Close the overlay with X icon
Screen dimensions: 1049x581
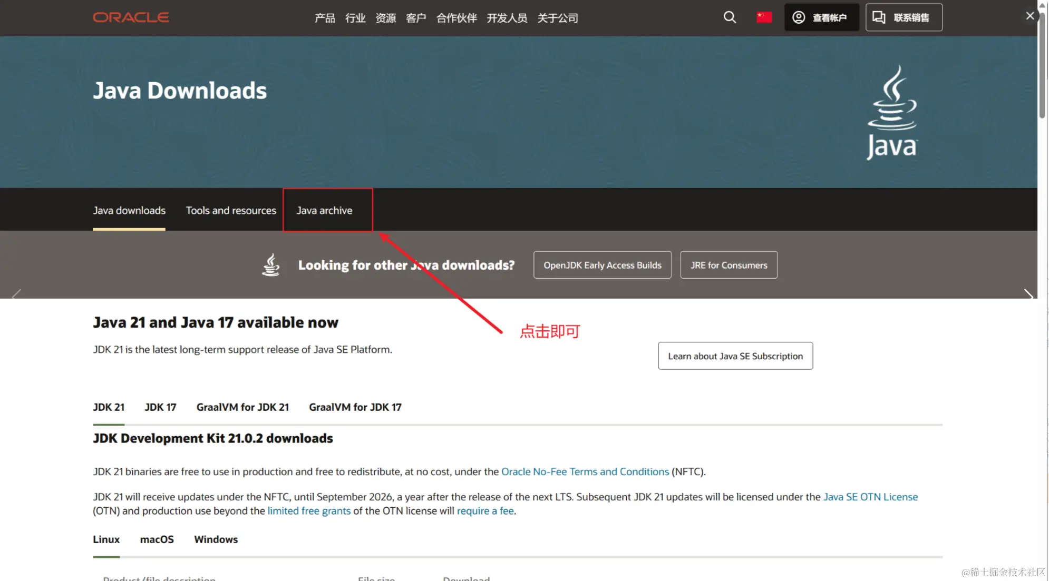click(1029, 16)
